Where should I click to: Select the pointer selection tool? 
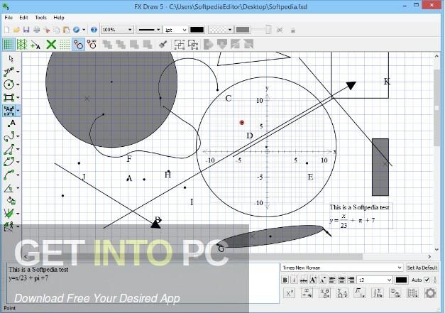[x=11, y=59]
